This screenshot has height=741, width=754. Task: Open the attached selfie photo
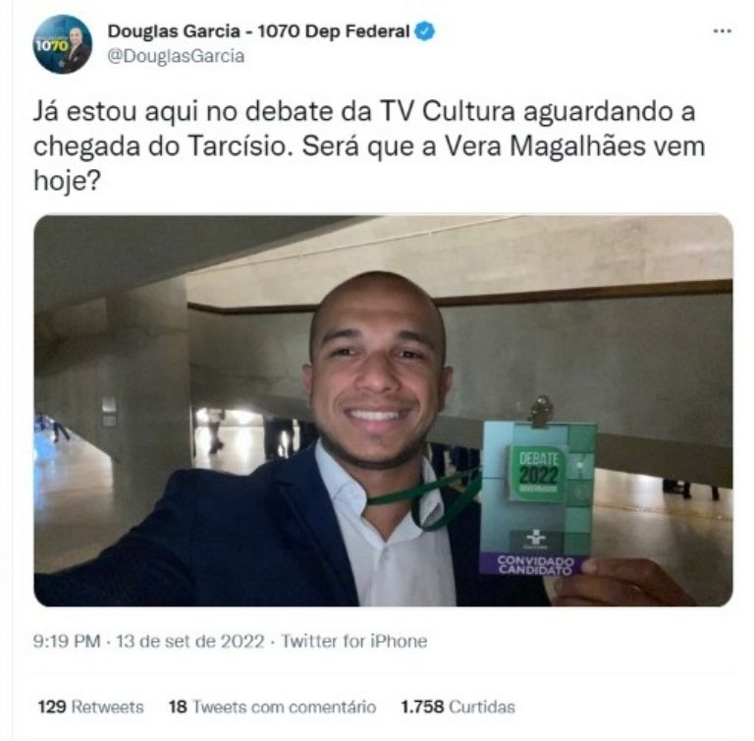(x=383, y=410)
